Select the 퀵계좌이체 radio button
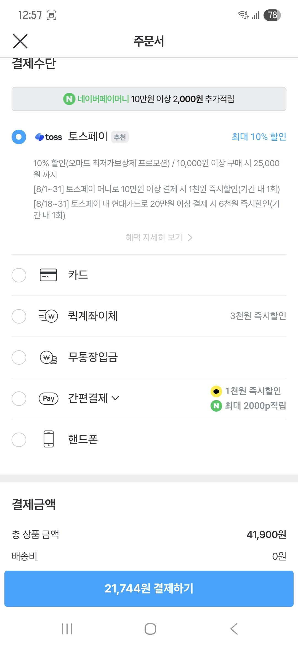The image size is (298, 646). [19, 316]
